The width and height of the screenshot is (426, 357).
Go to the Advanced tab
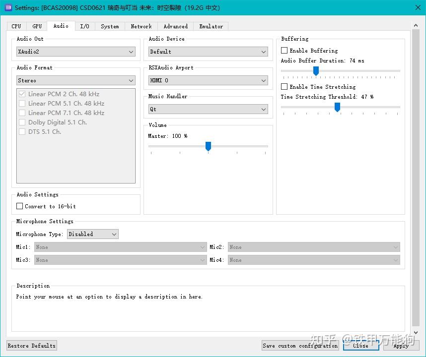point(176,26)
